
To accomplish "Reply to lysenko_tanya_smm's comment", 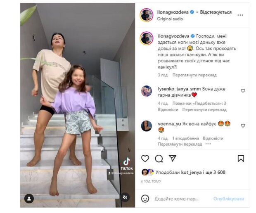I will 168,109.
